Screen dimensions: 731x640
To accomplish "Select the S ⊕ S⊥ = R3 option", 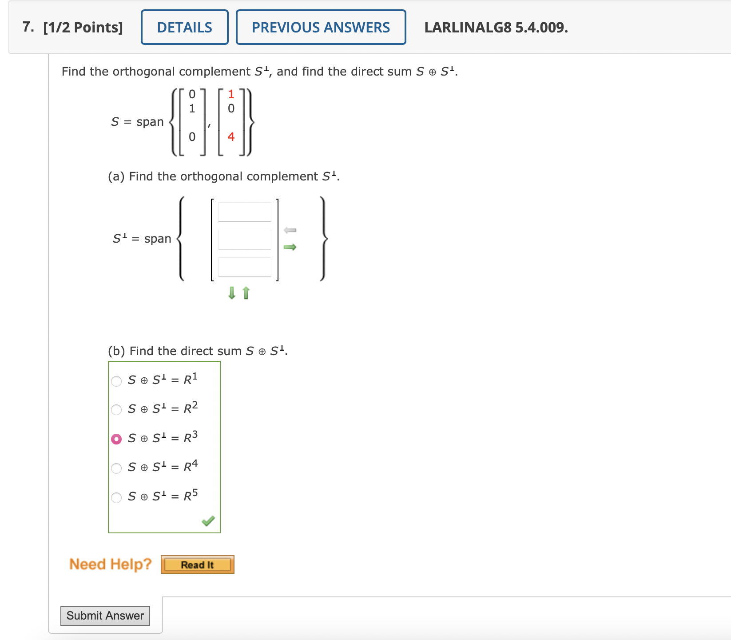I will (117, 439).
